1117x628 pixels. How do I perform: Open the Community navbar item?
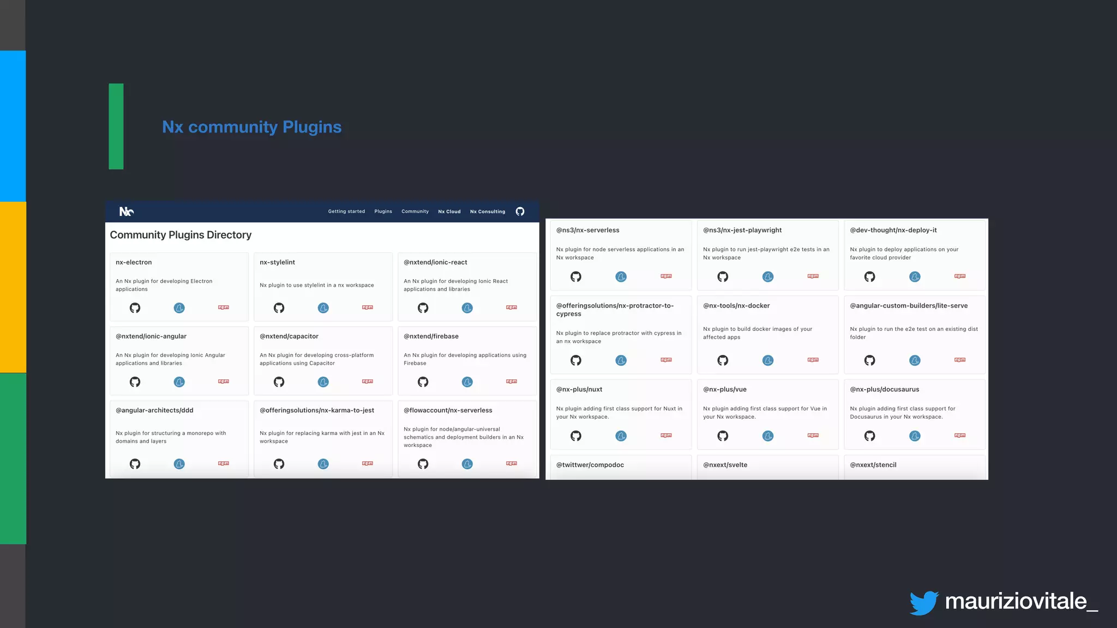tap(415, 212)
